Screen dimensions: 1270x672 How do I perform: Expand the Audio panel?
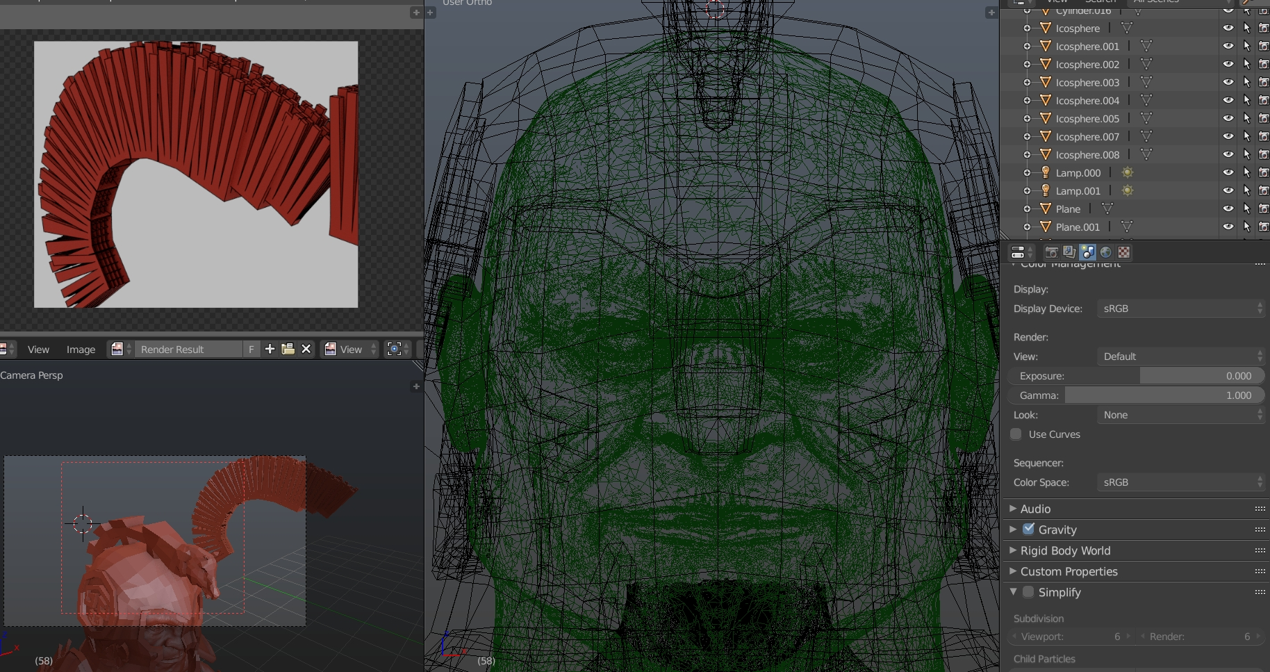[x=1013, y=509]
